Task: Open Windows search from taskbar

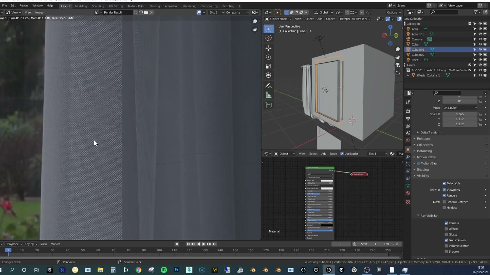Action: (12, 270)
